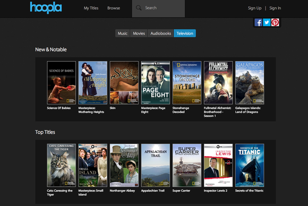Open the Science Of Babies cover
The width and height of the screenshot is (308, 206).
[61, 83]
